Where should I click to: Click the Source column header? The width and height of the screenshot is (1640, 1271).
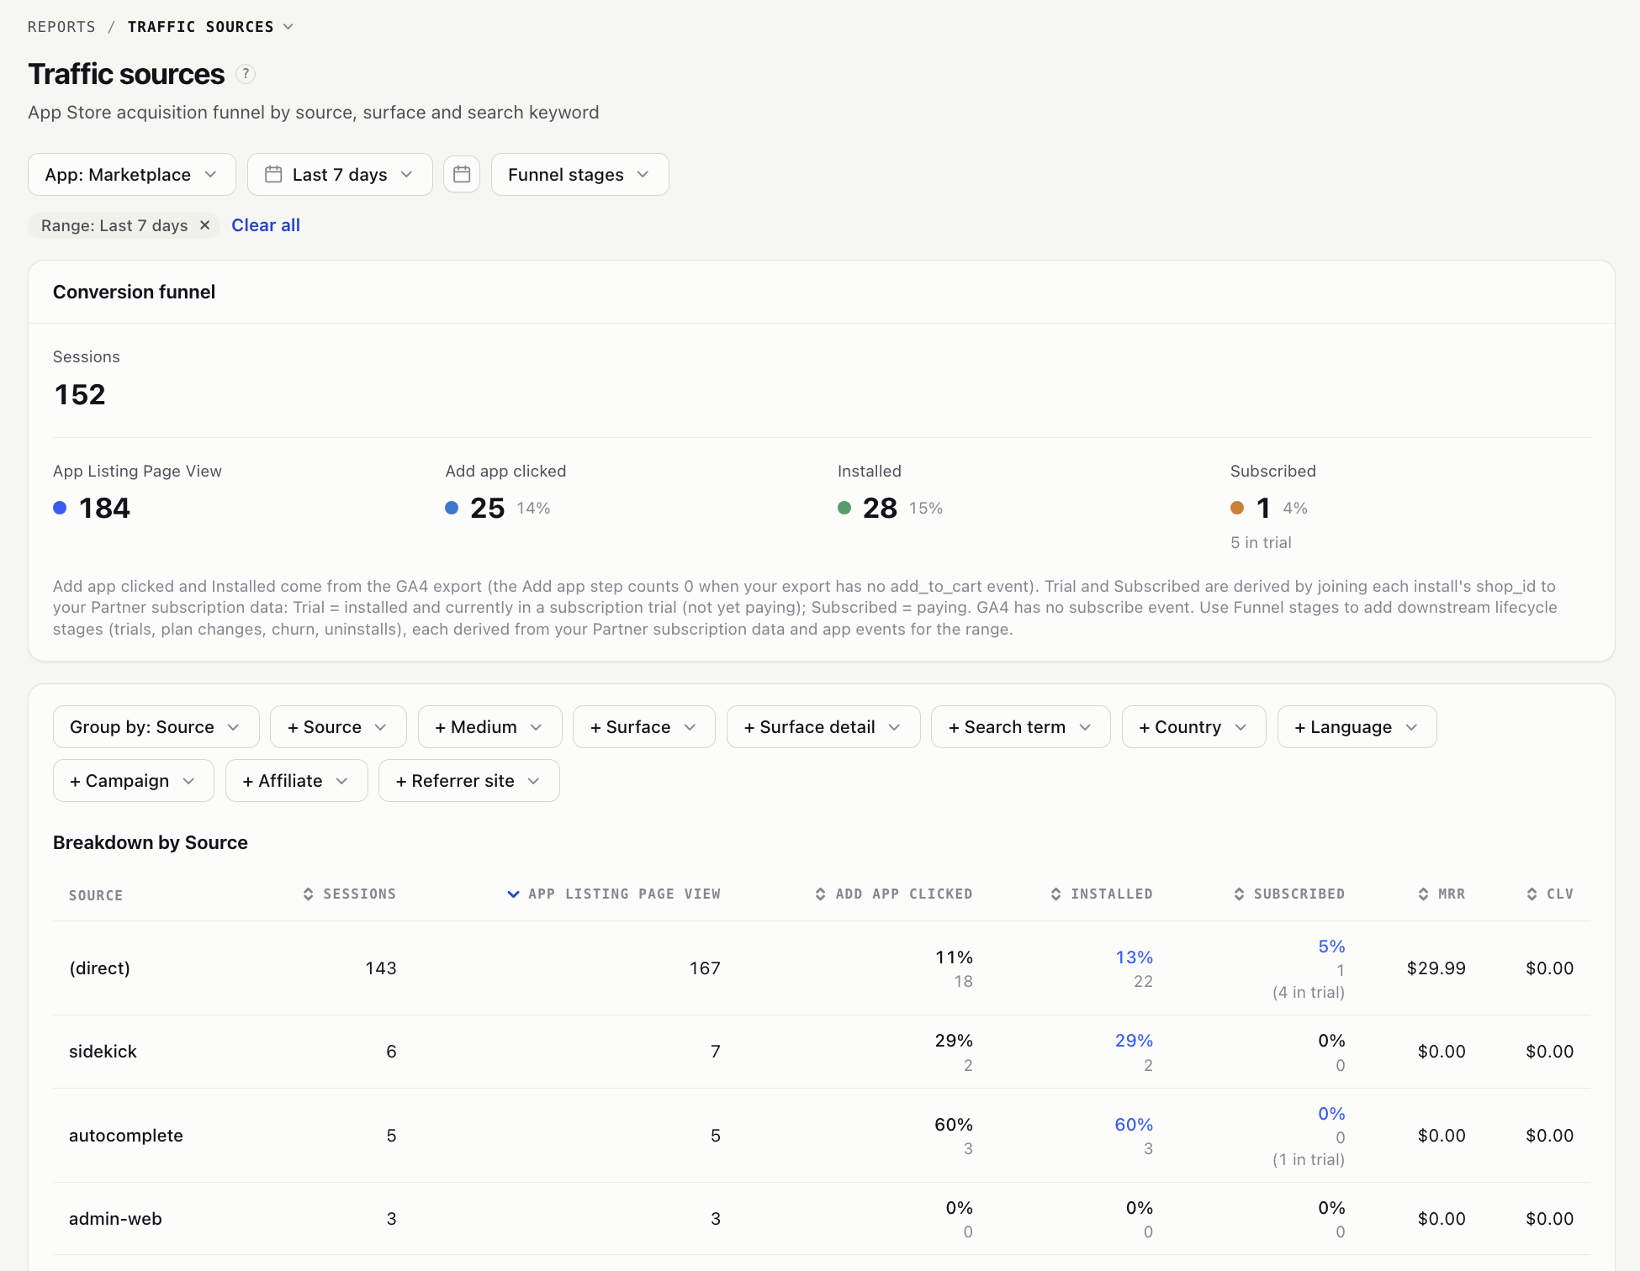point(96,895)
